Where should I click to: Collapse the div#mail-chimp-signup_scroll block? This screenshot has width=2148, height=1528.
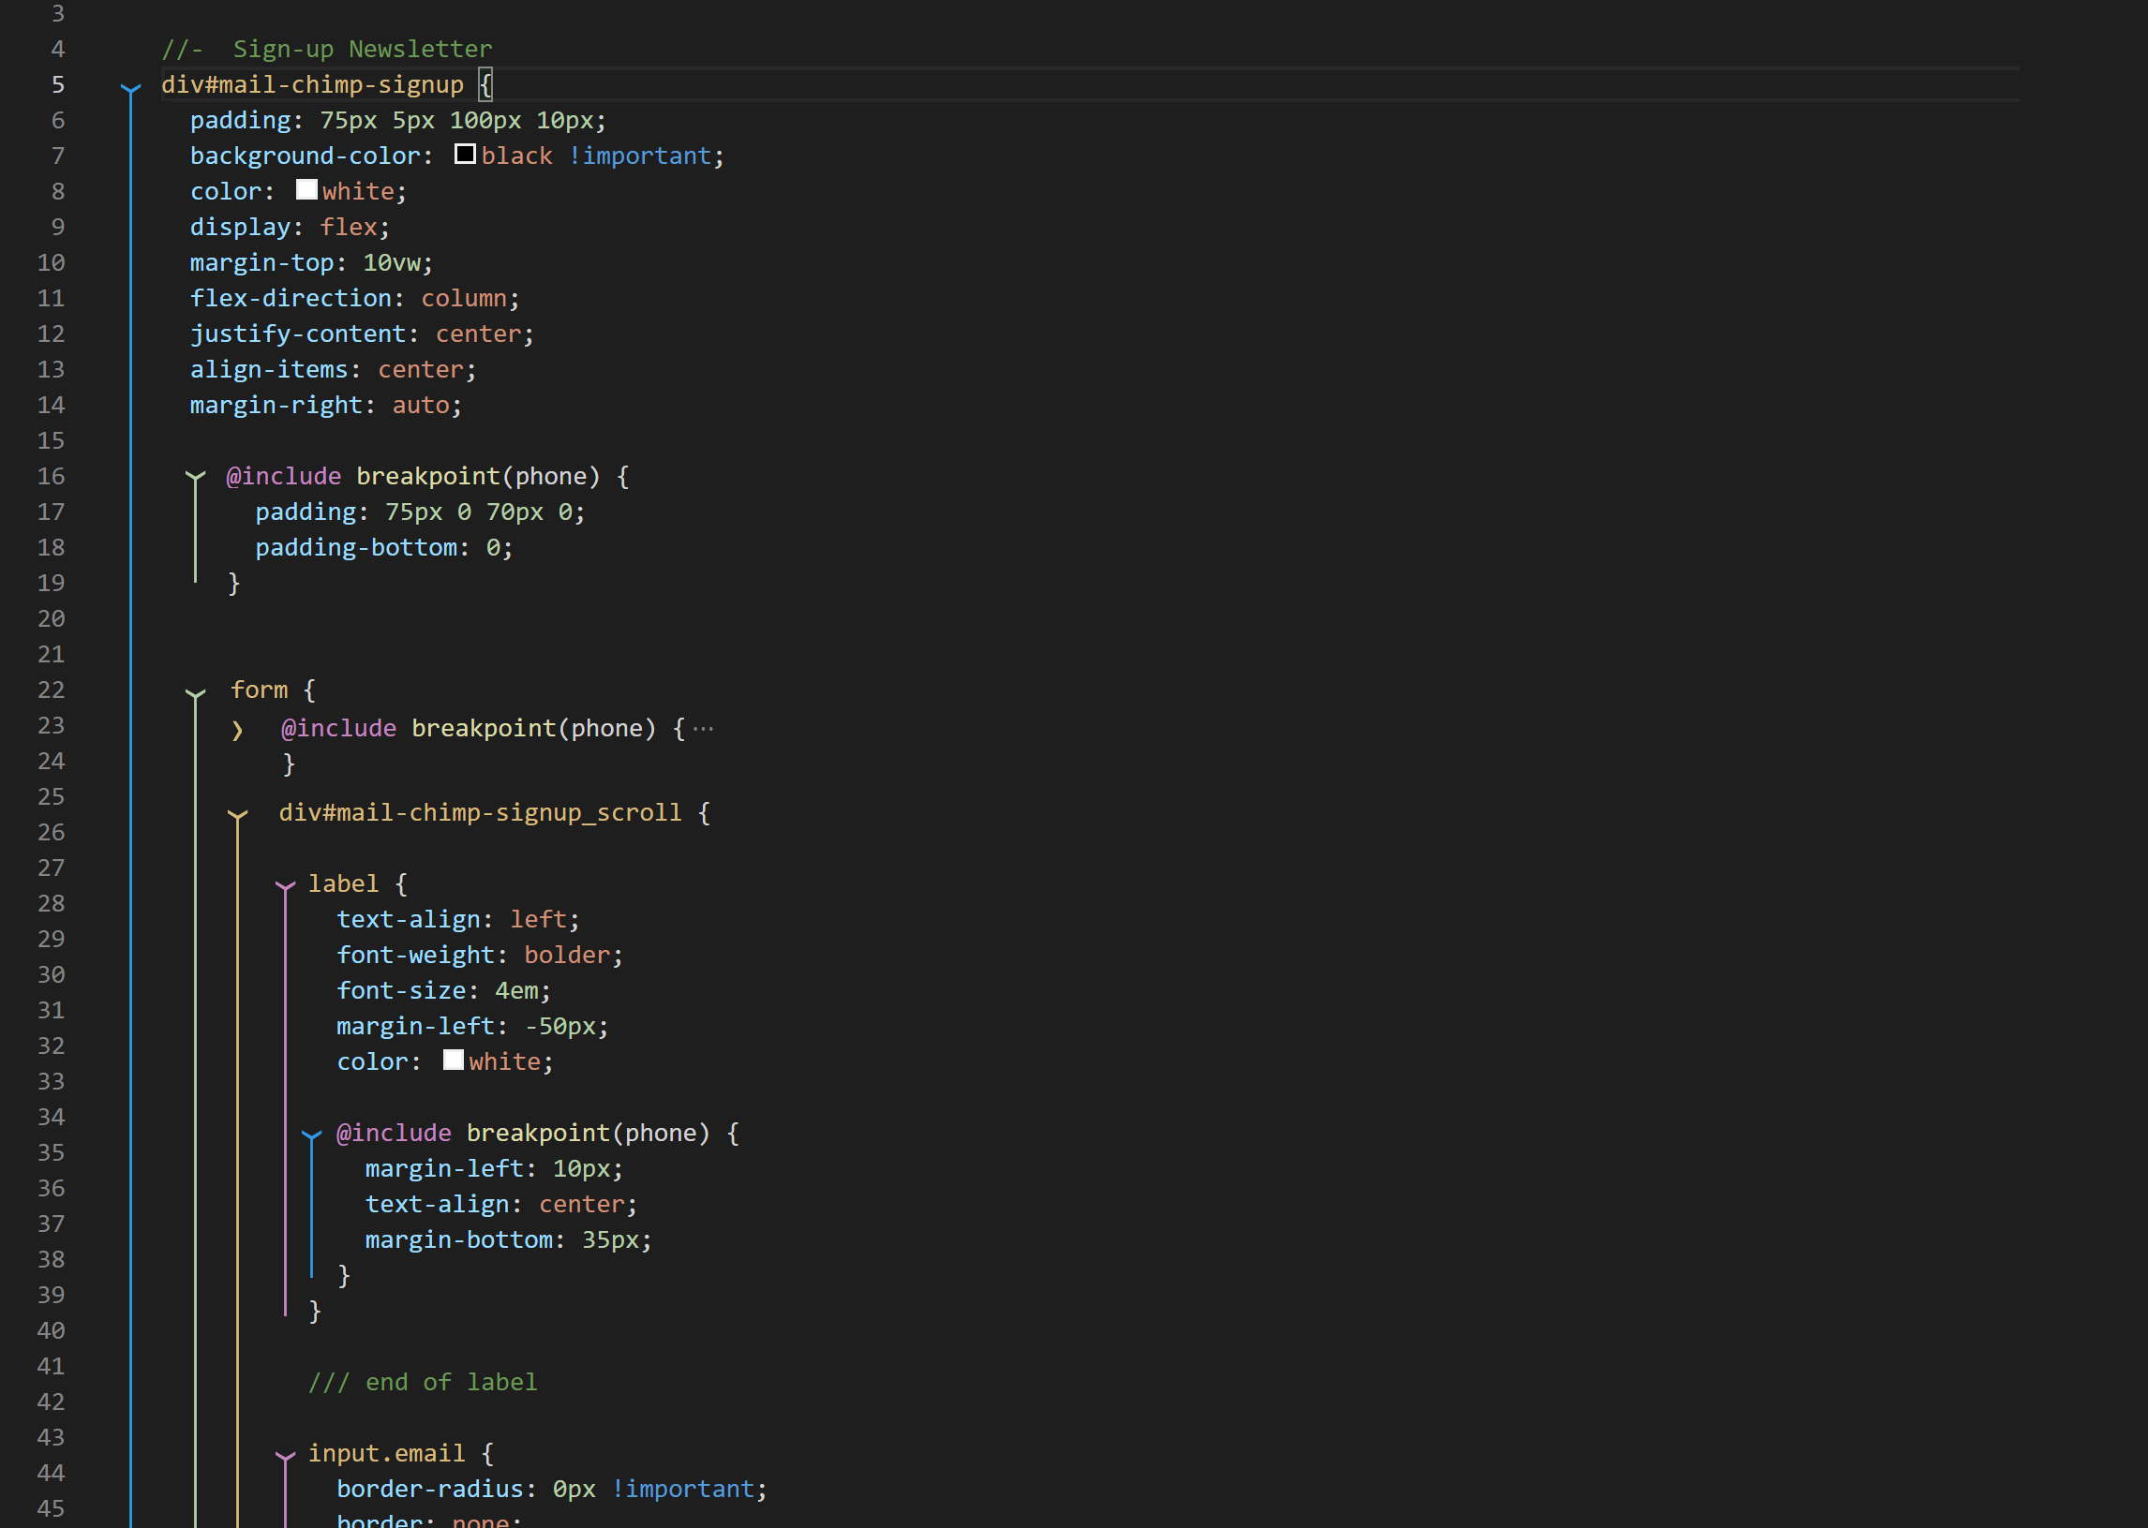(x=236, y=813)
